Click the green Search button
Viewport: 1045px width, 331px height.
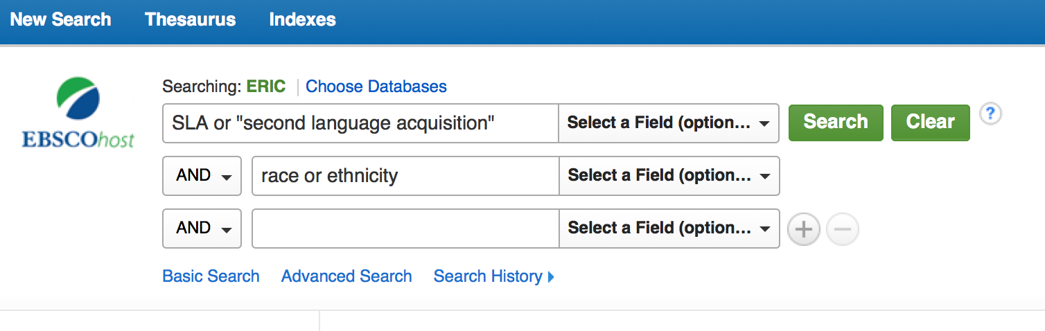(x=836, y=123)
